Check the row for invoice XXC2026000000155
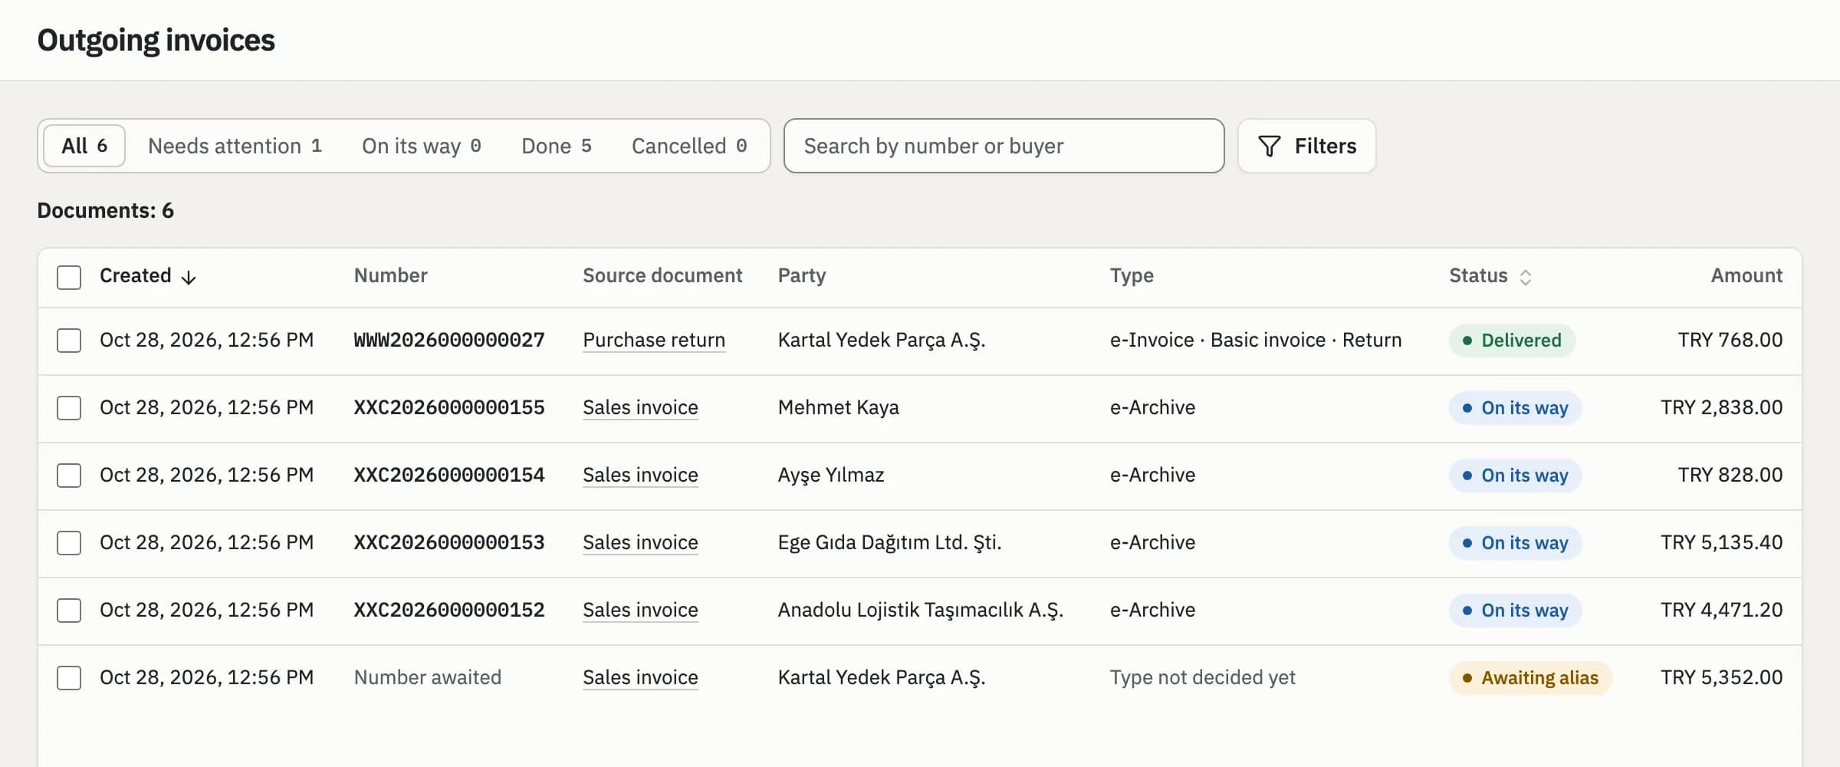The image size is (1840, 767). click(69, 408)
